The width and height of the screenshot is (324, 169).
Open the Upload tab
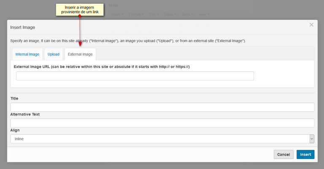[x=54, y=54]
